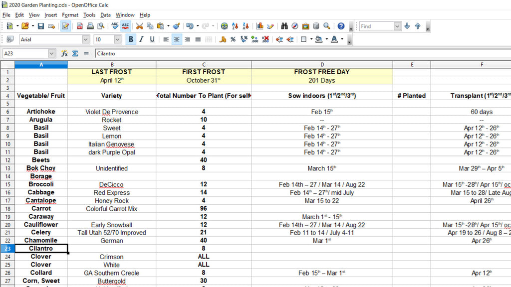Click the Print icon

pos(90,26)
